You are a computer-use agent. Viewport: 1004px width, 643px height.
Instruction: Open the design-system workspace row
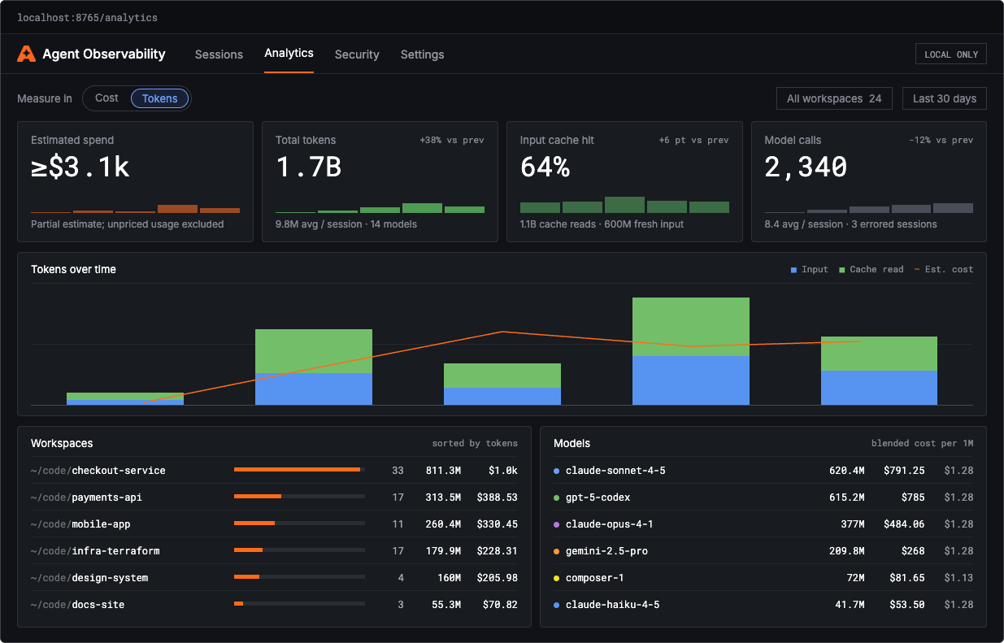click(x=274, y=577)
